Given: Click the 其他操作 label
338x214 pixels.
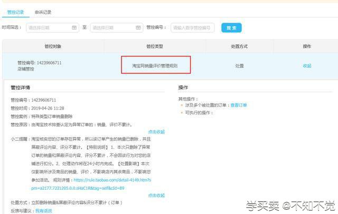Looking at the screenshot, I should tap(188, 99).
